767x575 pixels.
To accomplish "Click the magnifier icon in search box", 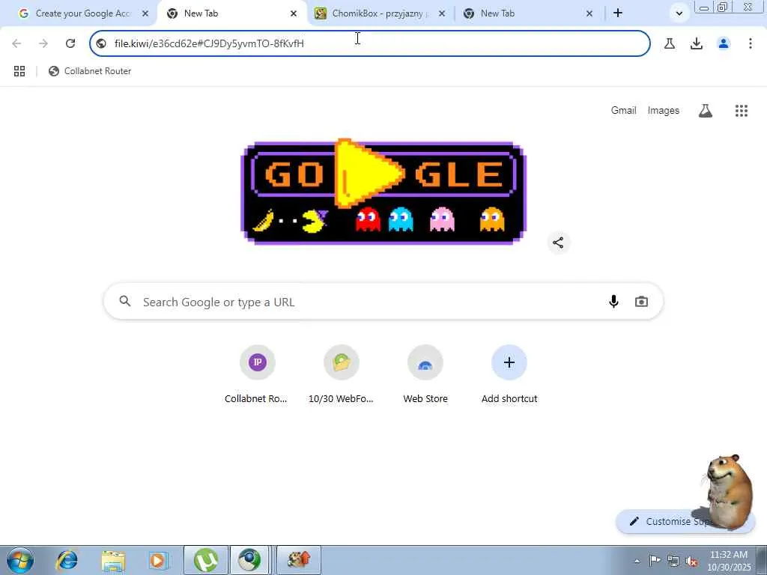I will point(125,301).
